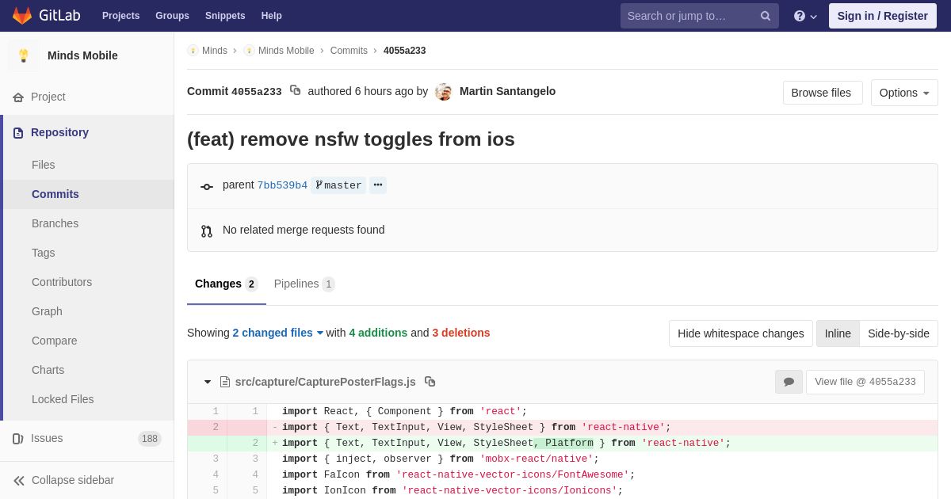
Task: Switch diff view to Inline
Action: 838,333
